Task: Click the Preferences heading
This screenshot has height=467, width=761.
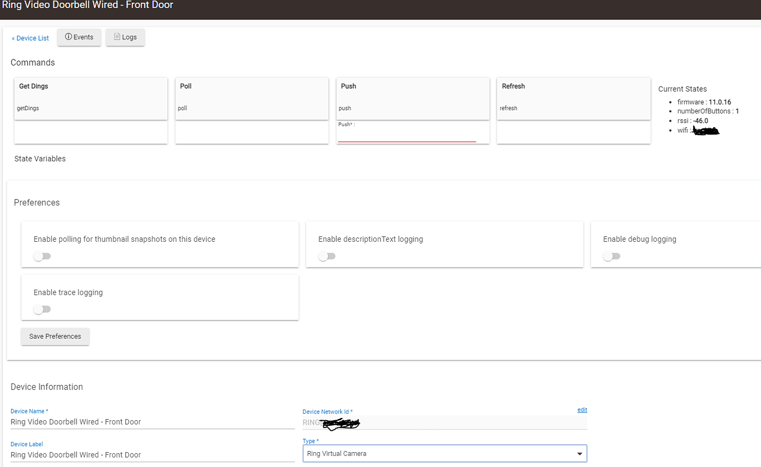Action: point(37,203)
